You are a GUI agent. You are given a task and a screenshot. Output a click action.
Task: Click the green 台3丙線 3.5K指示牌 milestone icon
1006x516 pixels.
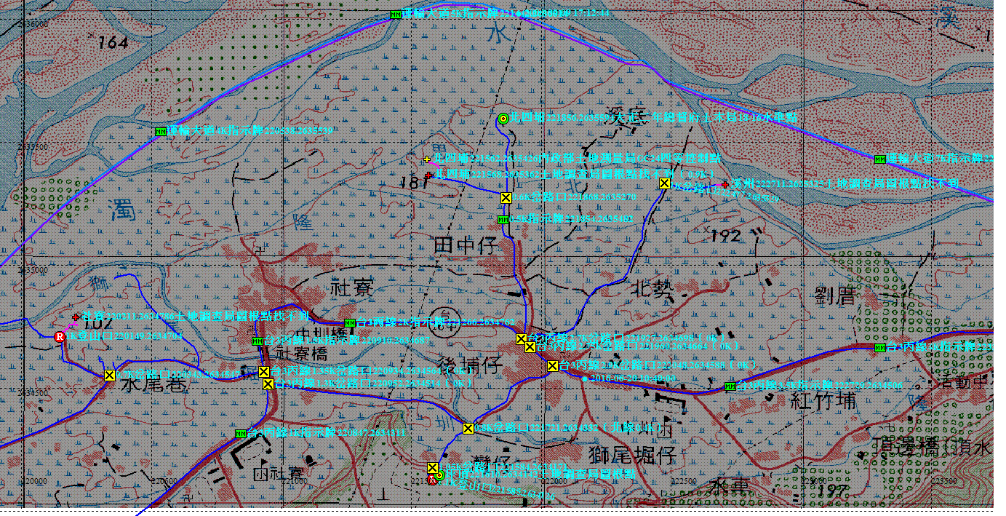[x=730, y=386]
